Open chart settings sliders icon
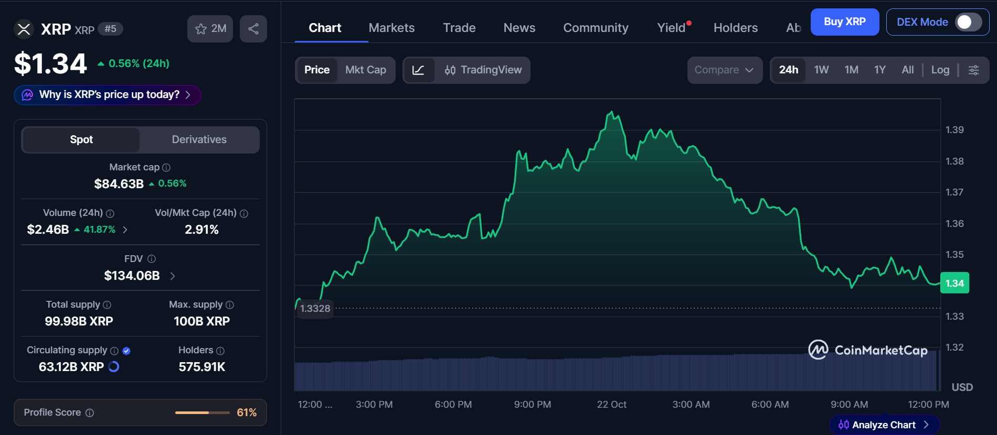The width and height of the screenshot is (997, 435). pyautogui.click(x=973, y=70)
